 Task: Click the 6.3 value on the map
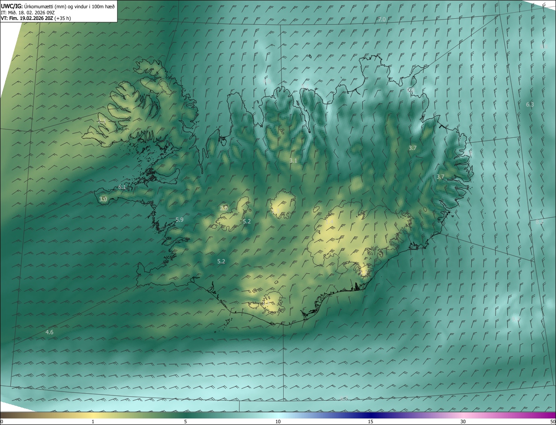coord(530,104)
